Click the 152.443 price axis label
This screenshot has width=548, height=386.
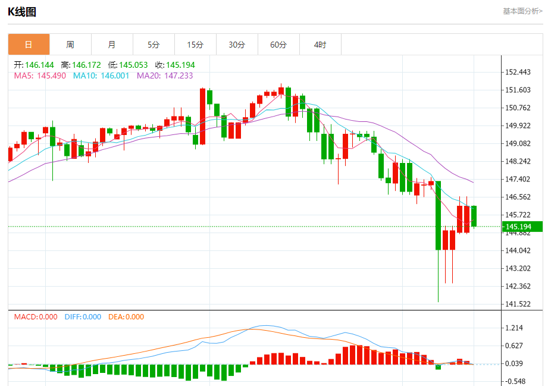518,72
